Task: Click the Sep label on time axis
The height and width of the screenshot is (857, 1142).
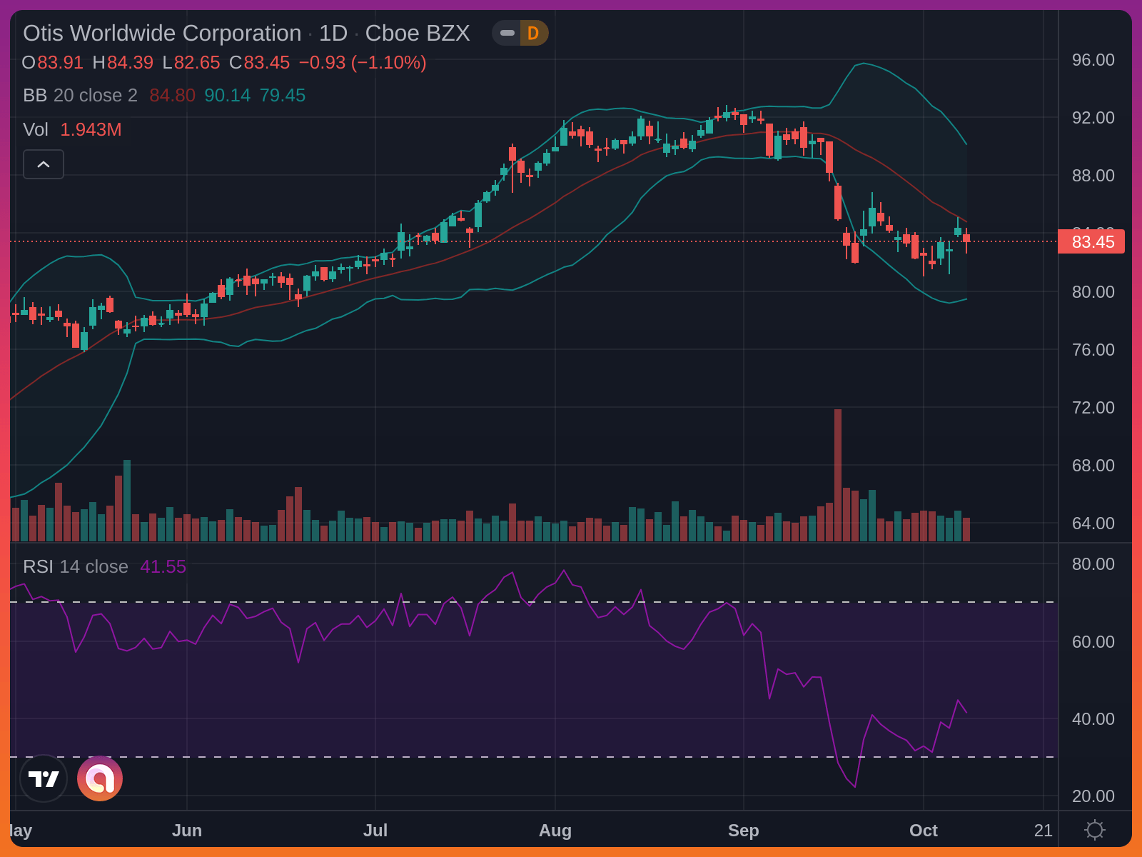Action: pyautogui.click(x=744, y=830)
